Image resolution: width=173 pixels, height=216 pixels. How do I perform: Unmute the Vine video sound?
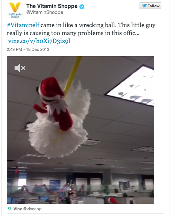20,68
